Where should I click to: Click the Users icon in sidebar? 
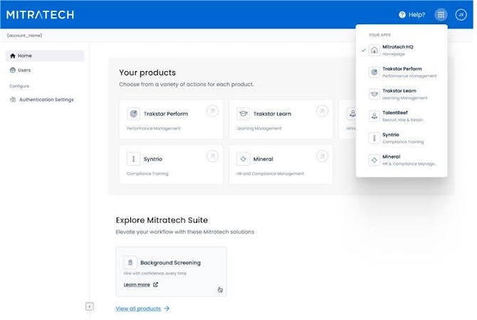pyautogui.click(x=13, y=70)
